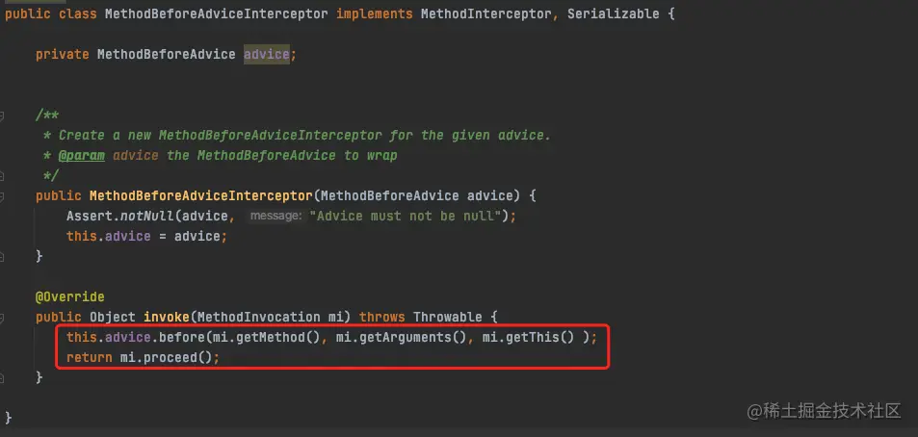The height and width of the screenshot is (437, 918).
Task: Click "MethodBeforeAdvice" type in the private field line
Action: click(x=167, y=55)
